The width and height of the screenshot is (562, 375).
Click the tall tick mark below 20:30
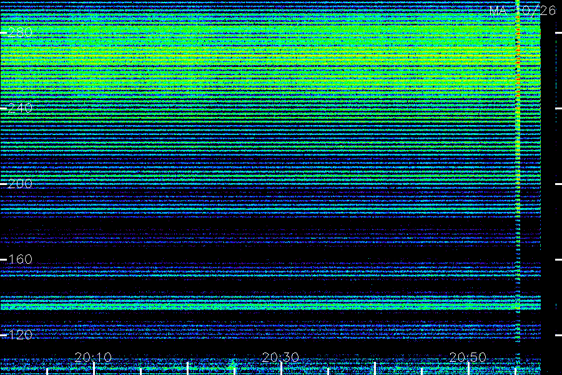coord(282,369)
